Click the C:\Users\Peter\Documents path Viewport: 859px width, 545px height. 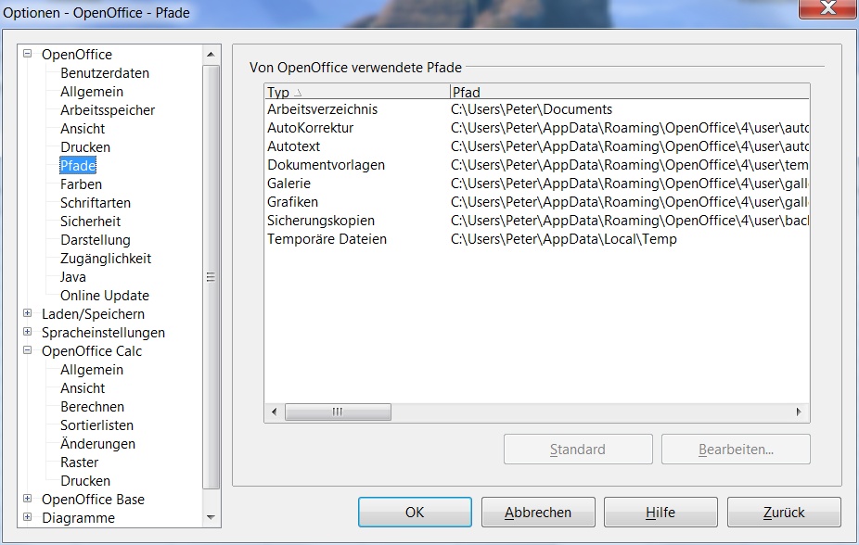pyautogui.click(x=532, y=109)
